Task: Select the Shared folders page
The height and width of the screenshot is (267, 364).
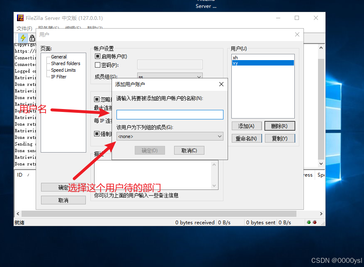Action: click(66, 63)
